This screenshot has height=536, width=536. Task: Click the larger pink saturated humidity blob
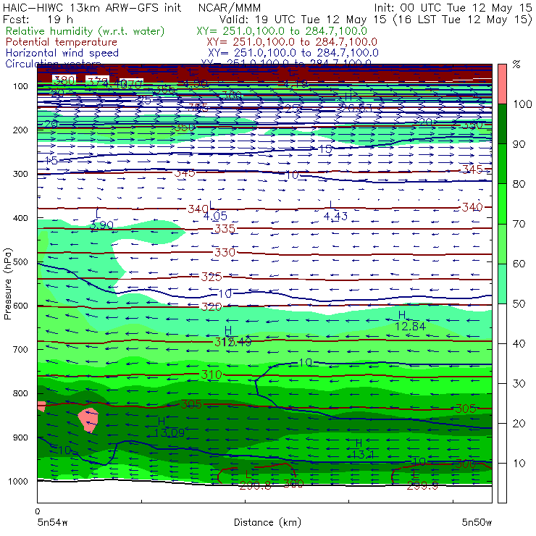[x=88, y=420]
